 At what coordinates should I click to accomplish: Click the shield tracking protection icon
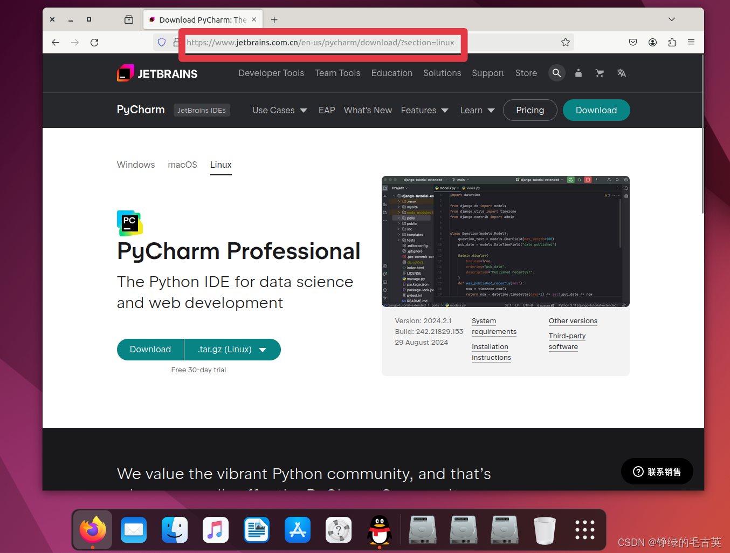[162, 42]
